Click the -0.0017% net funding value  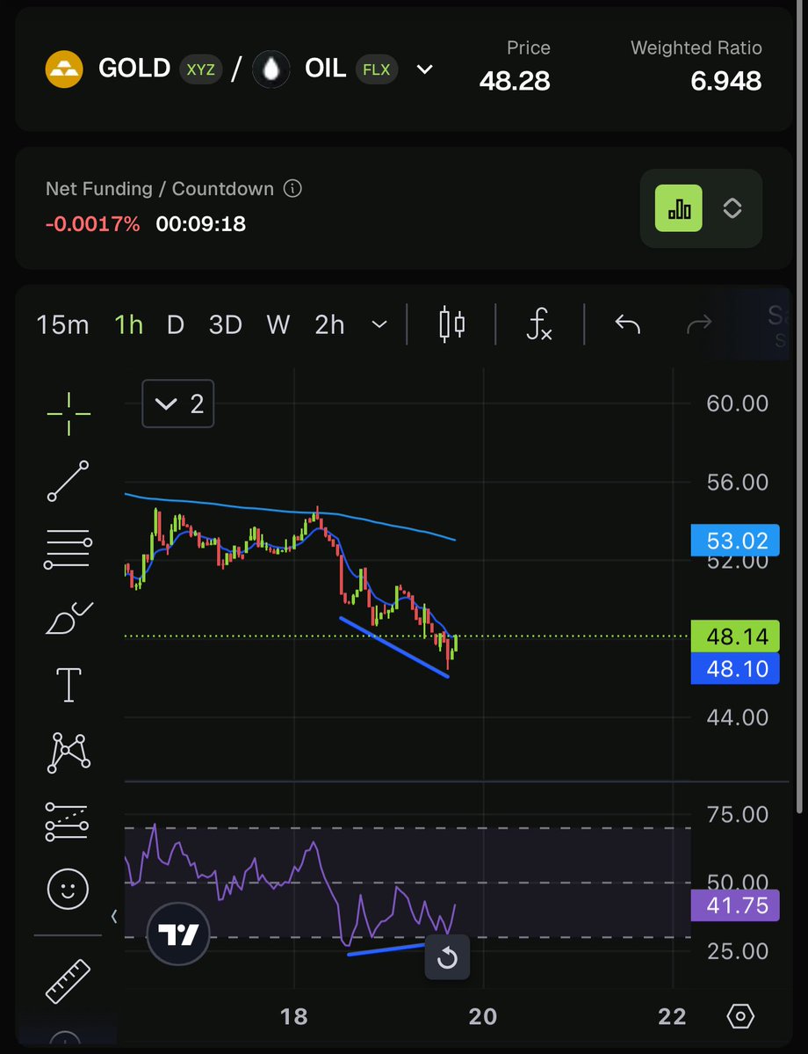[93, 224]
